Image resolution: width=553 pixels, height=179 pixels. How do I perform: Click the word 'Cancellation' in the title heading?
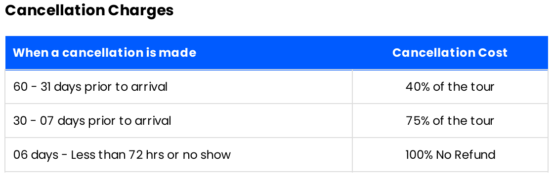tap(55, 10)
